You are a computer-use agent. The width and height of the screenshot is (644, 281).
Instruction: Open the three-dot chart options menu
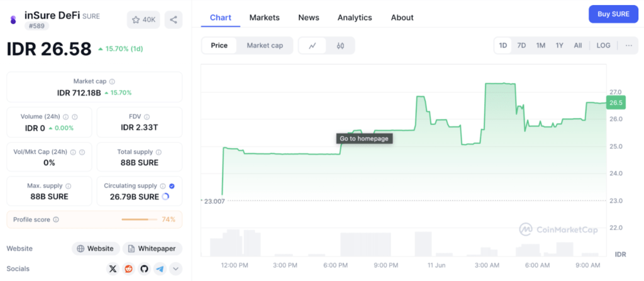coord(628,45)
